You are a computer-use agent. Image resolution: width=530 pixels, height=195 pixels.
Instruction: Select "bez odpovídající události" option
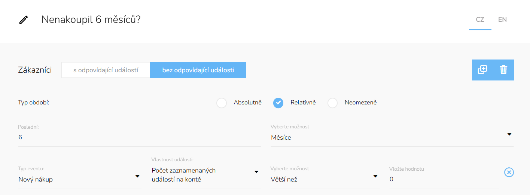click(x=198, y=70)
